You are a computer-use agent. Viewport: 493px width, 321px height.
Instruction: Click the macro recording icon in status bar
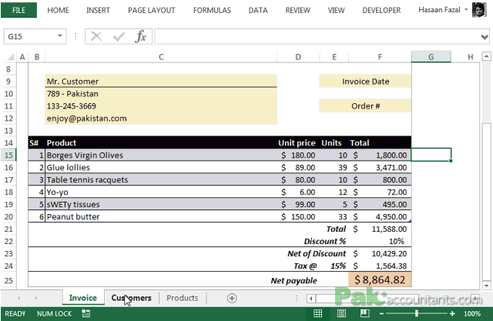point(86,313)
